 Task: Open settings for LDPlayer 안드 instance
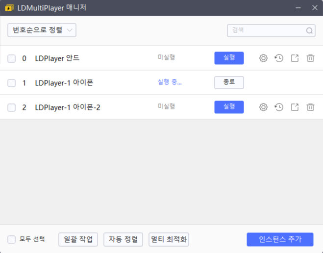[263, 58]
